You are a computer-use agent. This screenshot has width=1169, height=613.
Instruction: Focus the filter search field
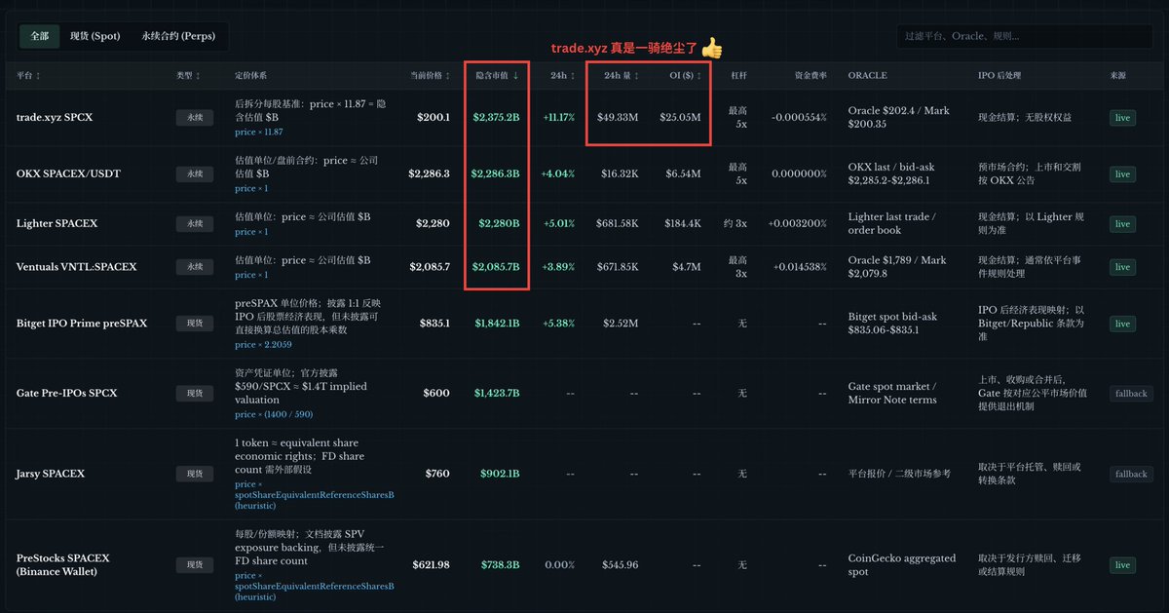1023,36
